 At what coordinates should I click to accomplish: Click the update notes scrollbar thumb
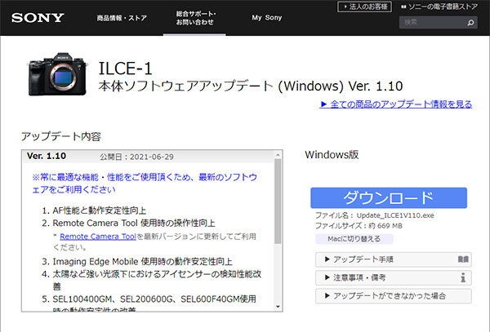278,201
